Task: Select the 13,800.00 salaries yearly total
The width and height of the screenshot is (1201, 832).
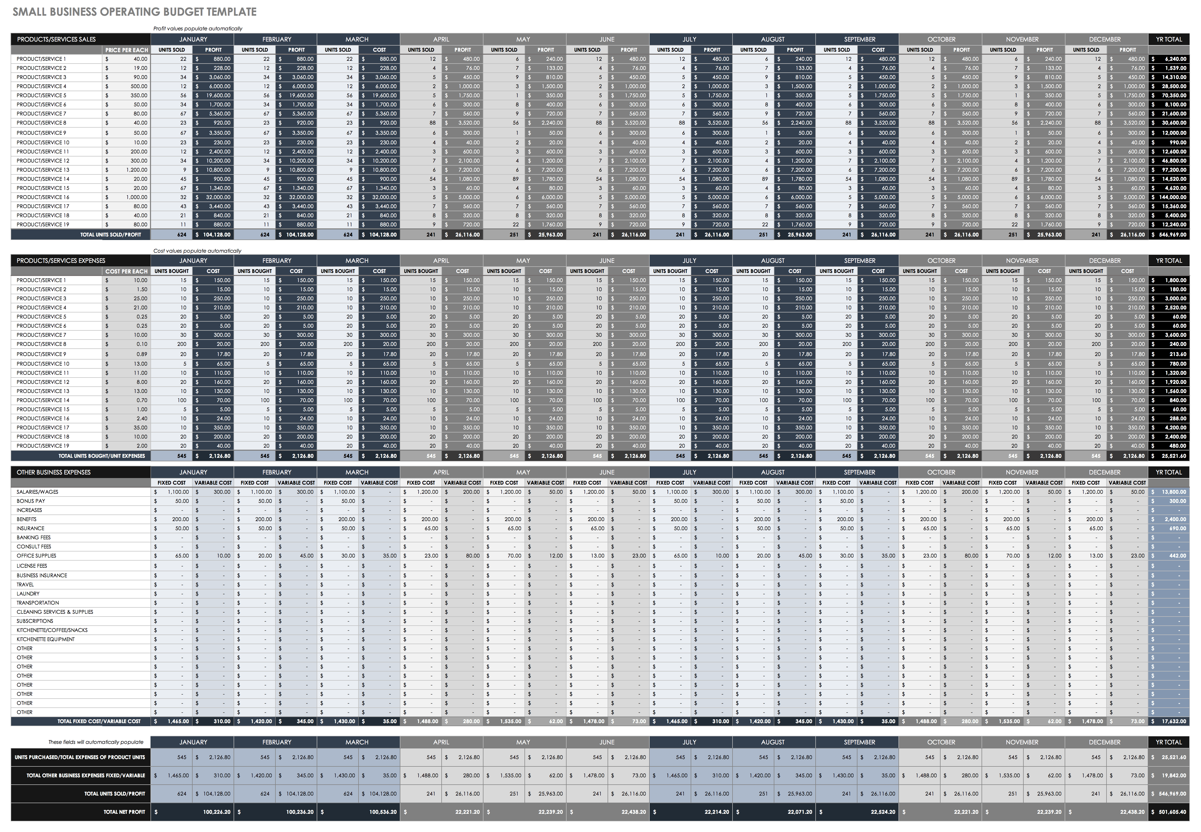Action: coord(1169,492)
